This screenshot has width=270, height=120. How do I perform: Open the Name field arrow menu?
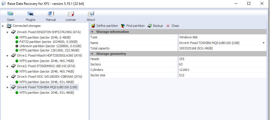pos(264,43)
